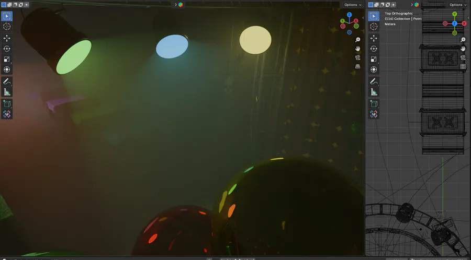Select the Scale tool in right viewport
471x260 pixels.
[x=374, y=59]
